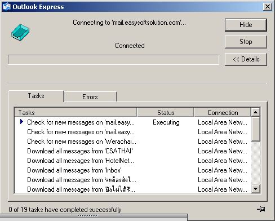
Task: Click the Outlook Express title bar icon
Action: 7,7
